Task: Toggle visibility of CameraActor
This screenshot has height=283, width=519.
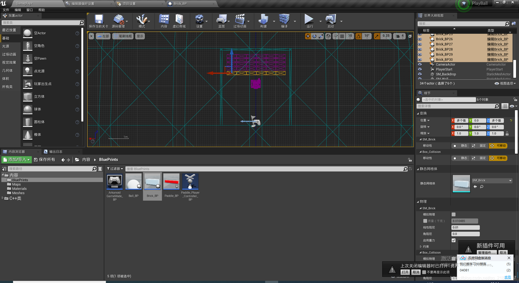Action: pyautogui.click(x=420, y=65)
